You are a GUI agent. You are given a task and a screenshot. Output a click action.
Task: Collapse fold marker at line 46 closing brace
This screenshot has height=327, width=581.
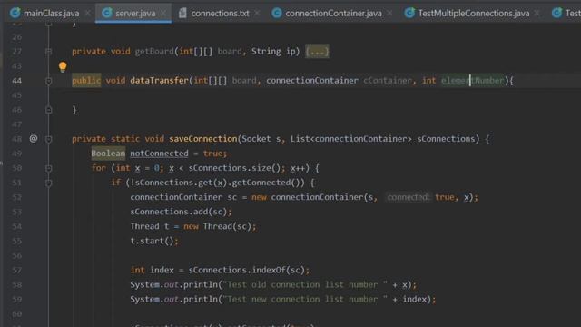[x=48, y=110]
